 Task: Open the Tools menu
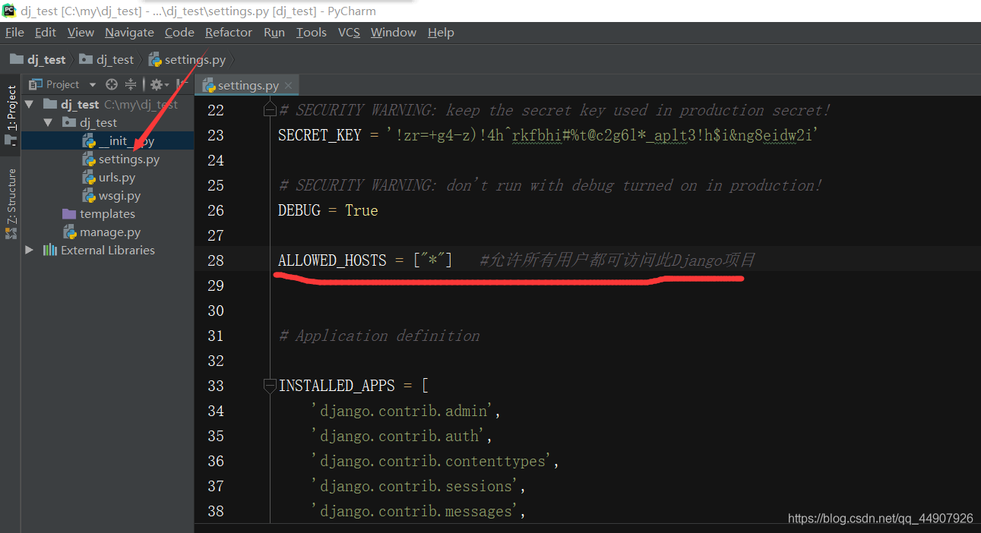click(x=311, y=33)
